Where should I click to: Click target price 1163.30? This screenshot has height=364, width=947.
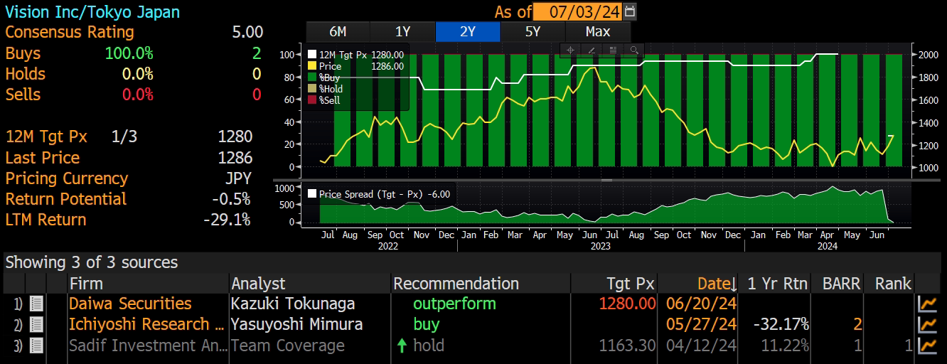626,346
